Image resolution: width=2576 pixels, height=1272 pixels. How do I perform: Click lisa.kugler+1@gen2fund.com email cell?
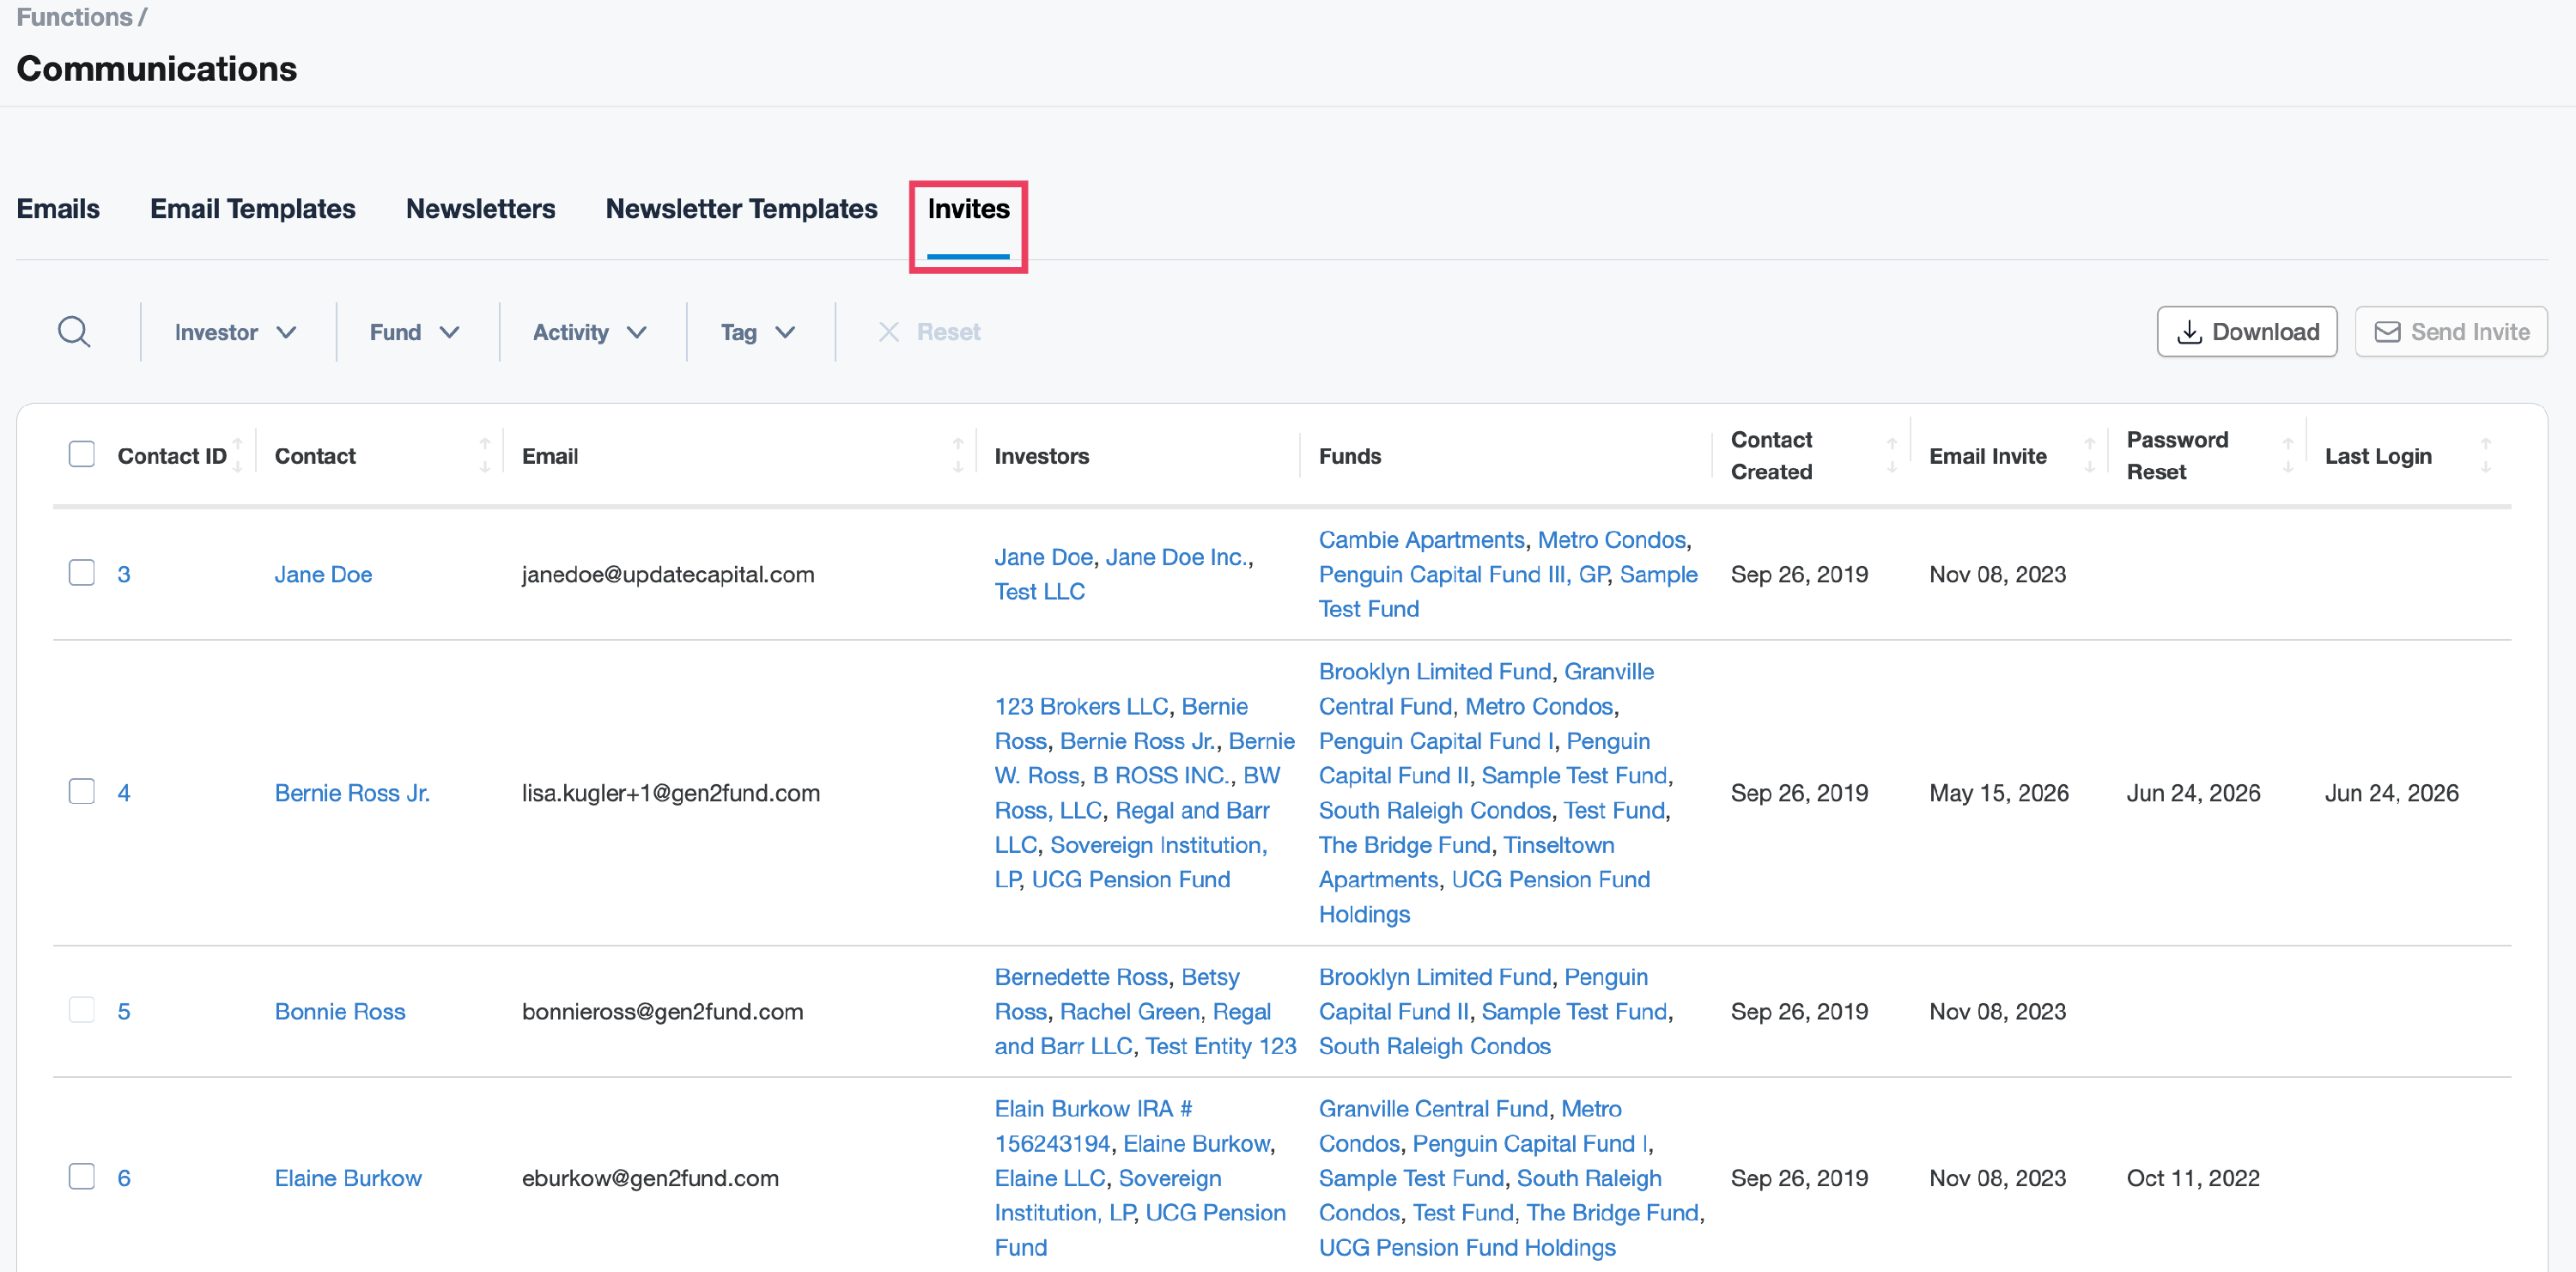671,793
